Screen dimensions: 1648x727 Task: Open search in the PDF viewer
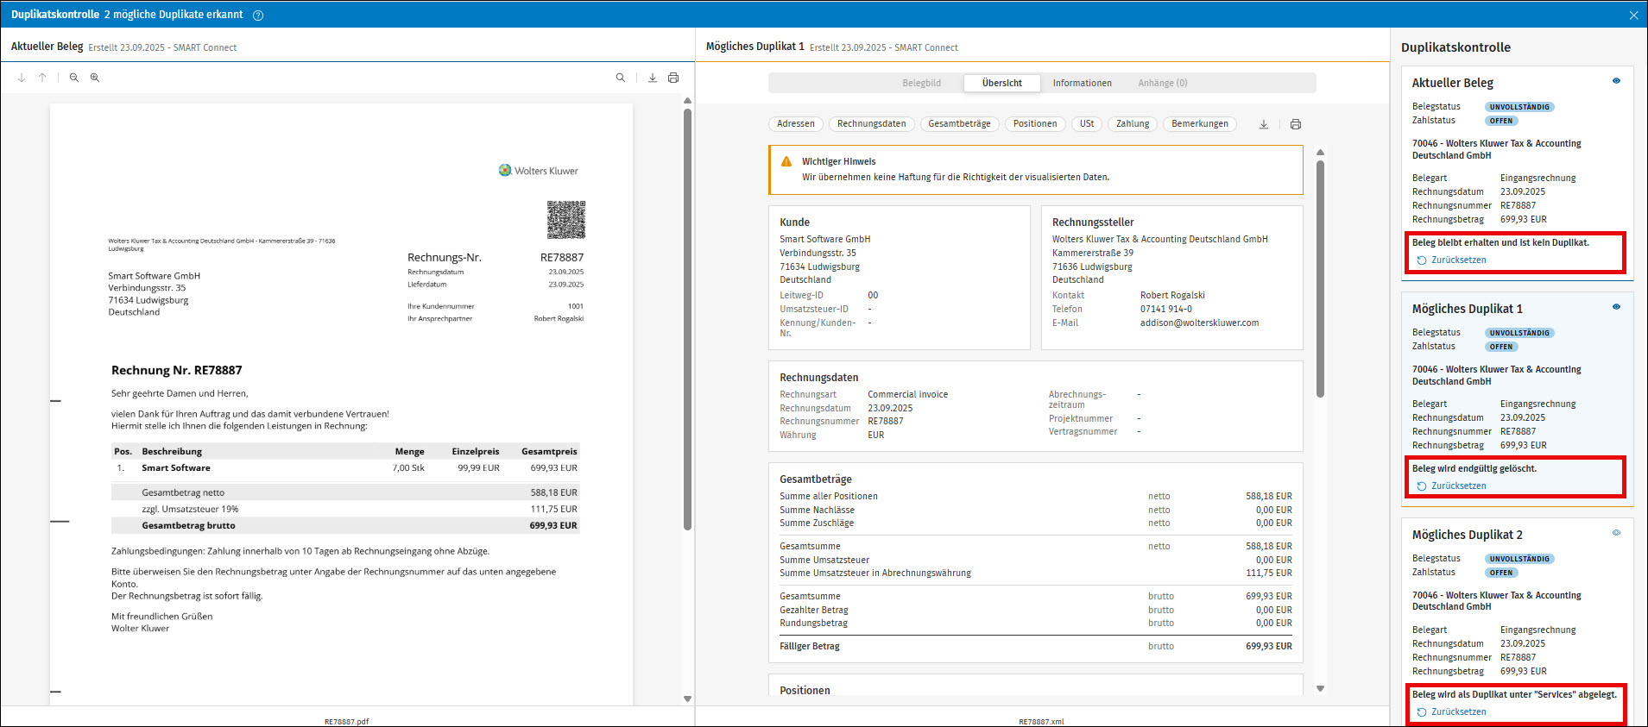[620, 78]
